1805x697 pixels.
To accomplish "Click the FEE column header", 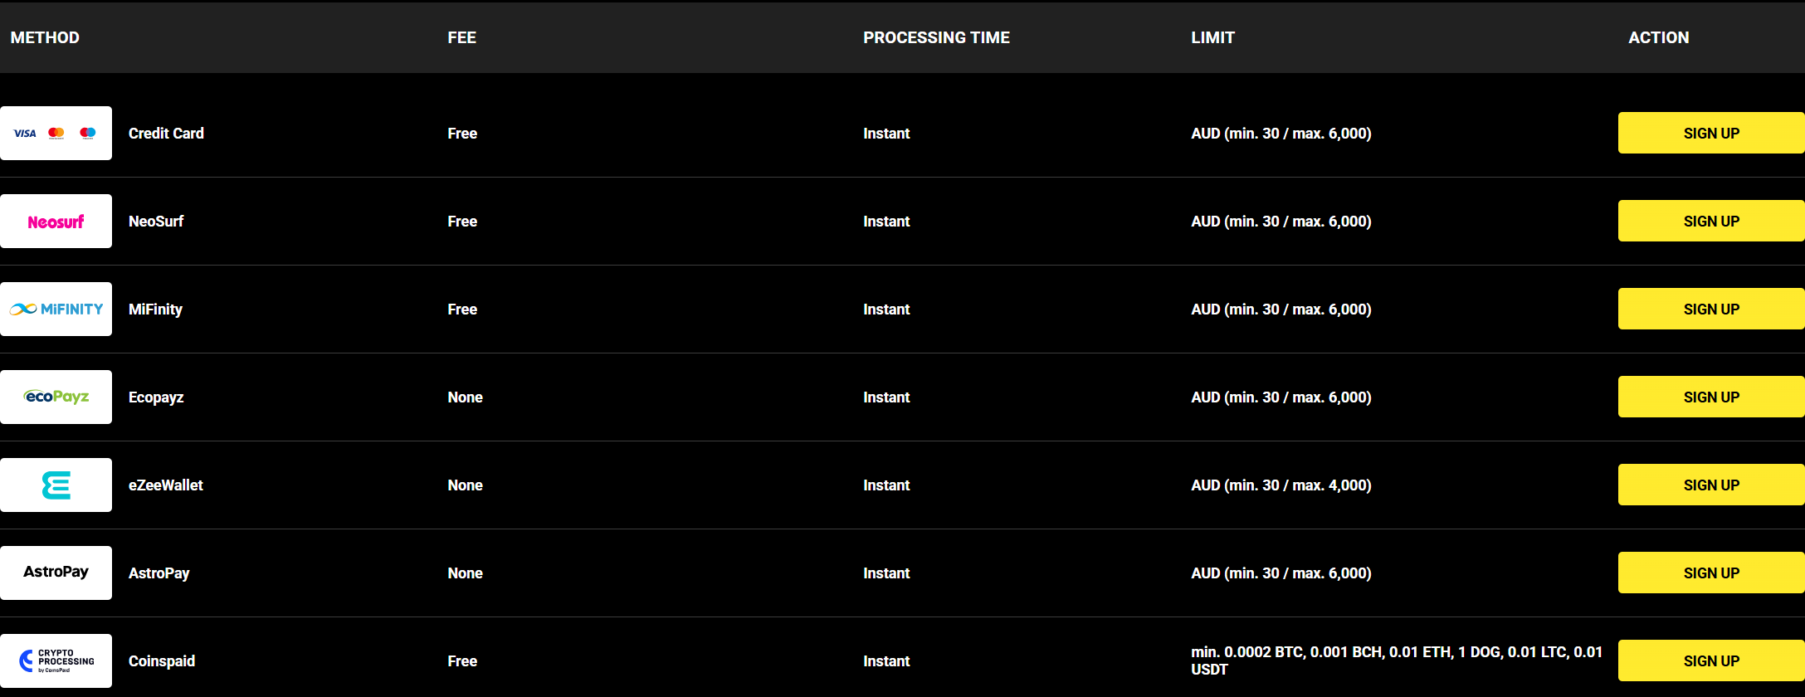I will pyautogui.click(x=461, y=37).
